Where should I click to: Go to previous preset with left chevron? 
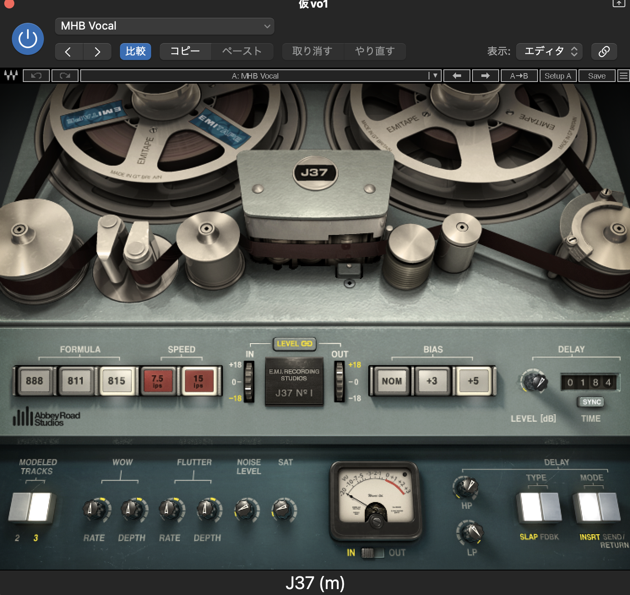[68, 52]
